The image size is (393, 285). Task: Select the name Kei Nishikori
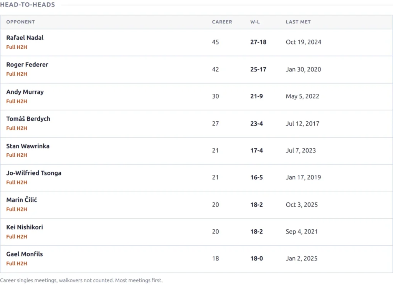point(25,227)
